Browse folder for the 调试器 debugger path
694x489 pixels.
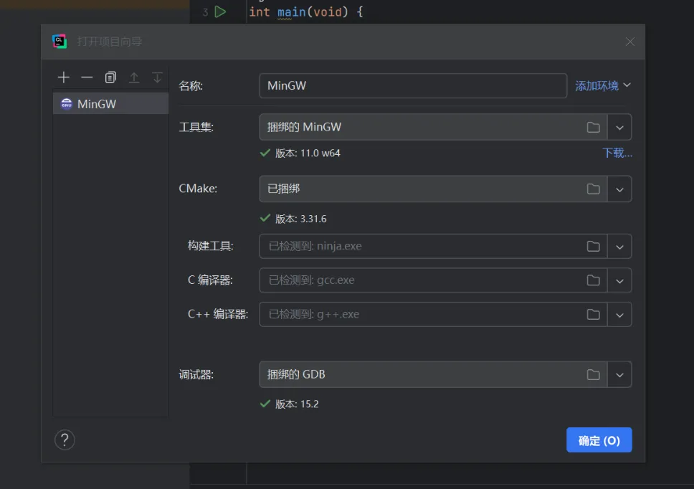tap(593, 375)
